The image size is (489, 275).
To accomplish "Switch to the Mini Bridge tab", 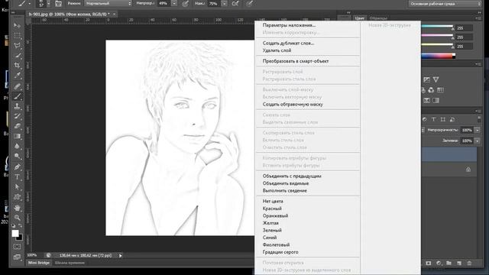I will pyautogui.click(x=39, y=263).
